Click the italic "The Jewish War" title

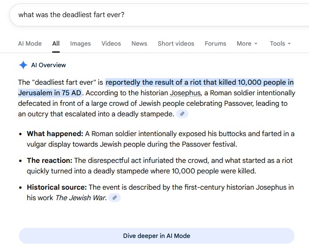coord(80,198)
